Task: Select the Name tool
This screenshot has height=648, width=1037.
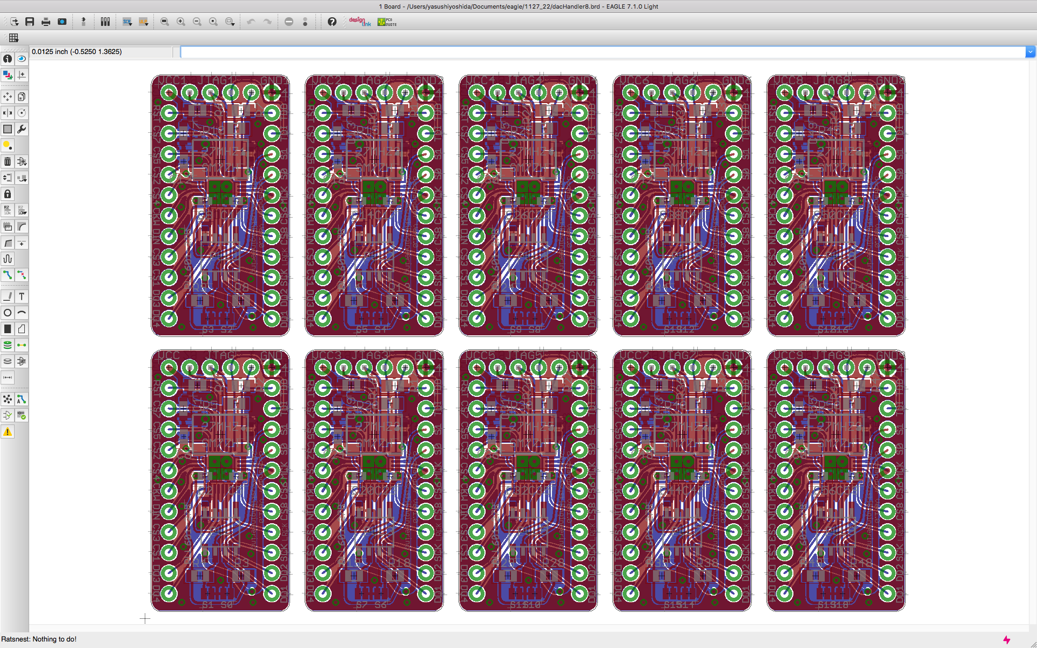Action: click(x=8, y=210)
